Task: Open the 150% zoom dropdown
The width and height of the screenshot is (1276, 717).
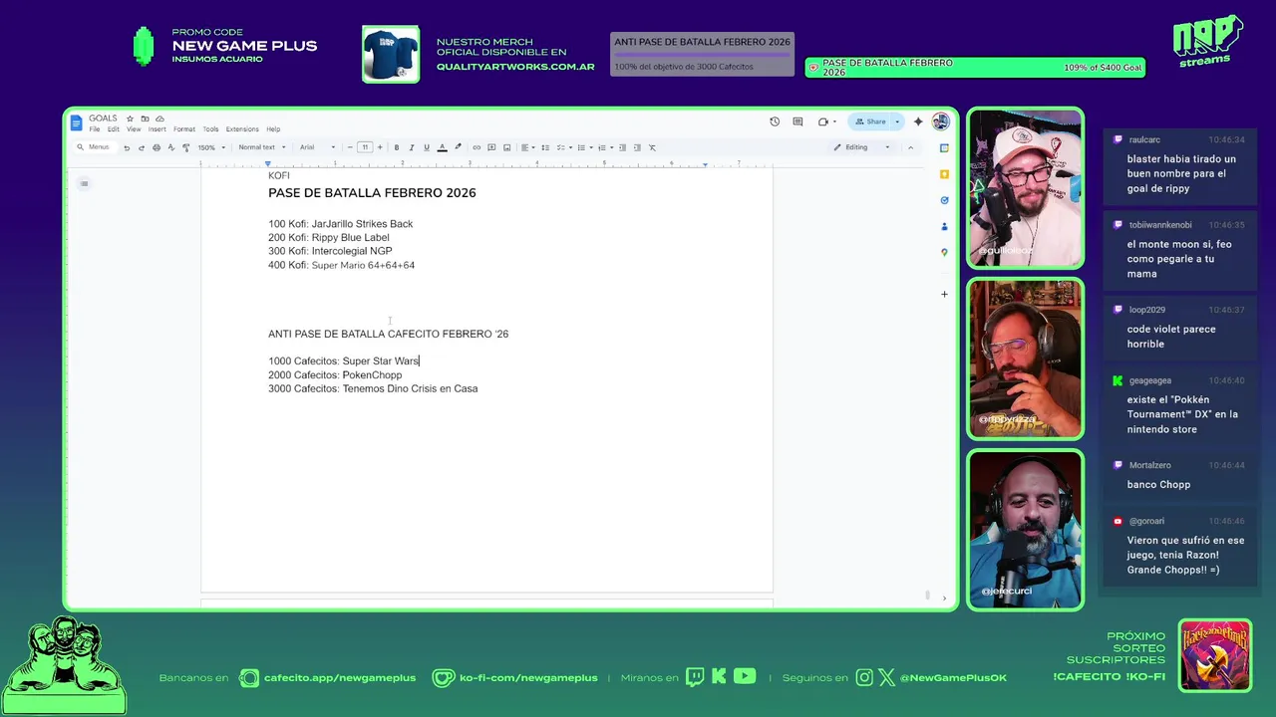Action: 210,147
